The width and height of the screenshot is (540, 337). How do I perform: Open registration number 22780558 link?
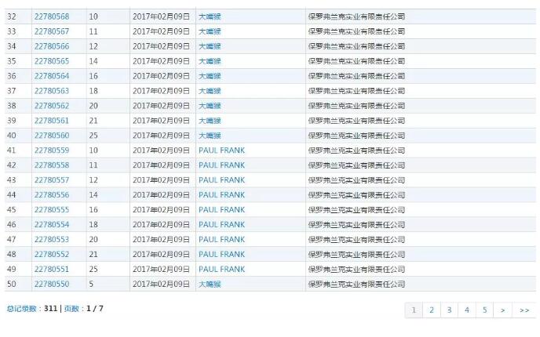pos(52,165)
